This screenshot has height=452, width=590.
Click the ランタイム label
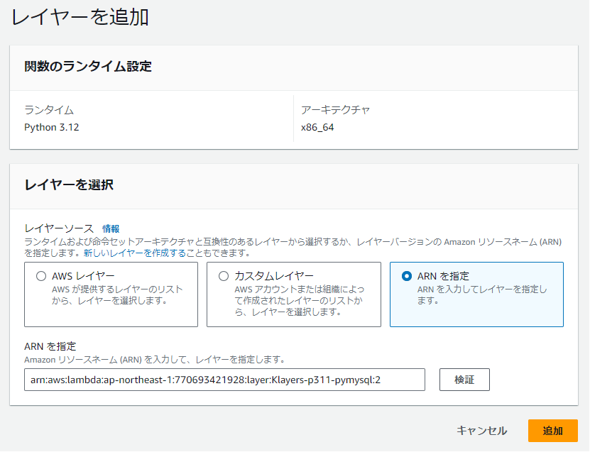pos(49,110)
